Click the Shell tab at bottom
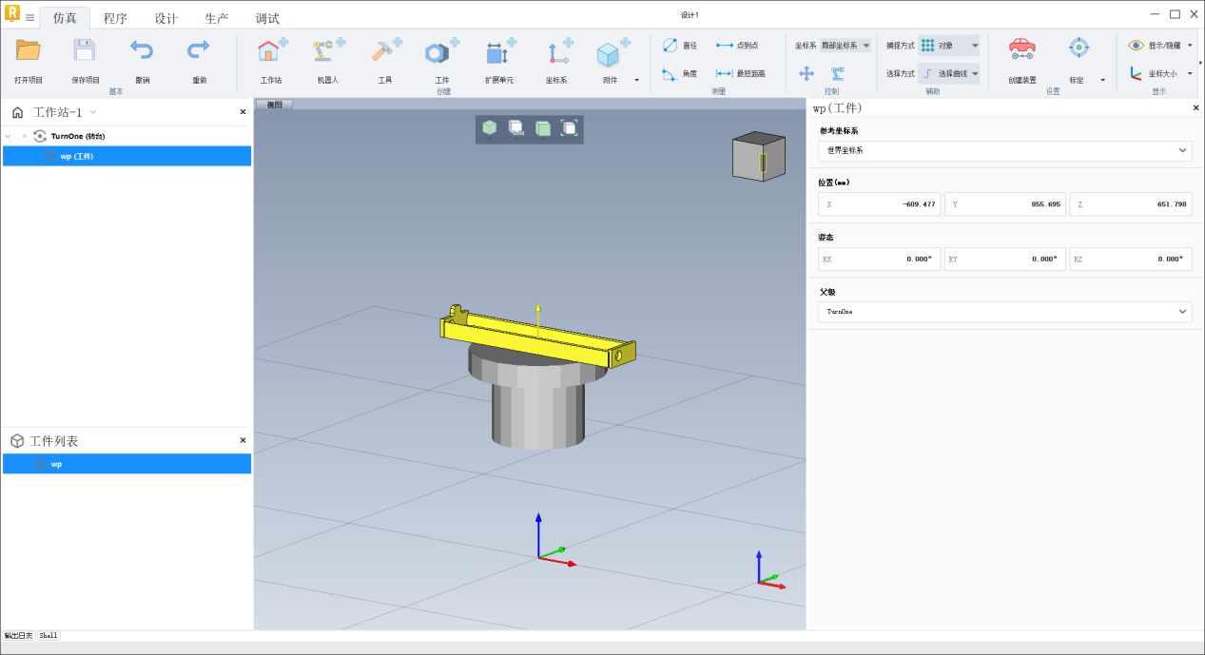Viewport: 1205px width, 655px height. click(x=49, y=635)
